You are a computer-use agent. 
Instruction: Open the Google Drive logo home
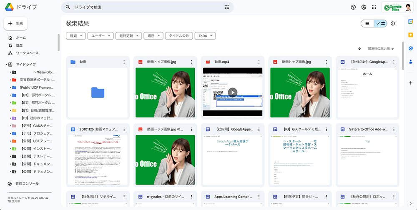point(9,7)
